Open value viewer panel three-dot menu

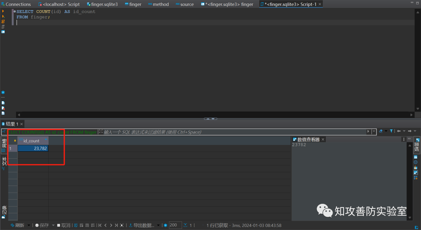pos(404,139)
